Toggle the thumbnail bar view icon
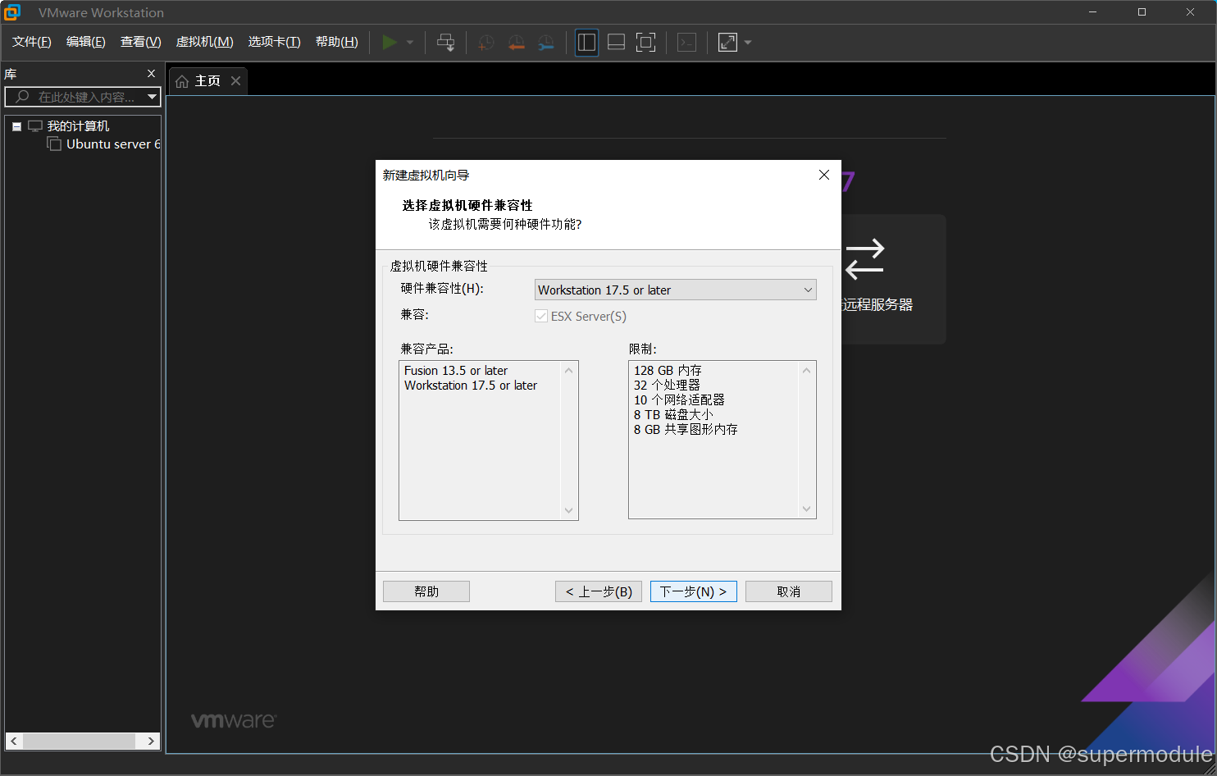The image size is (1217, 776). (617, 43)
